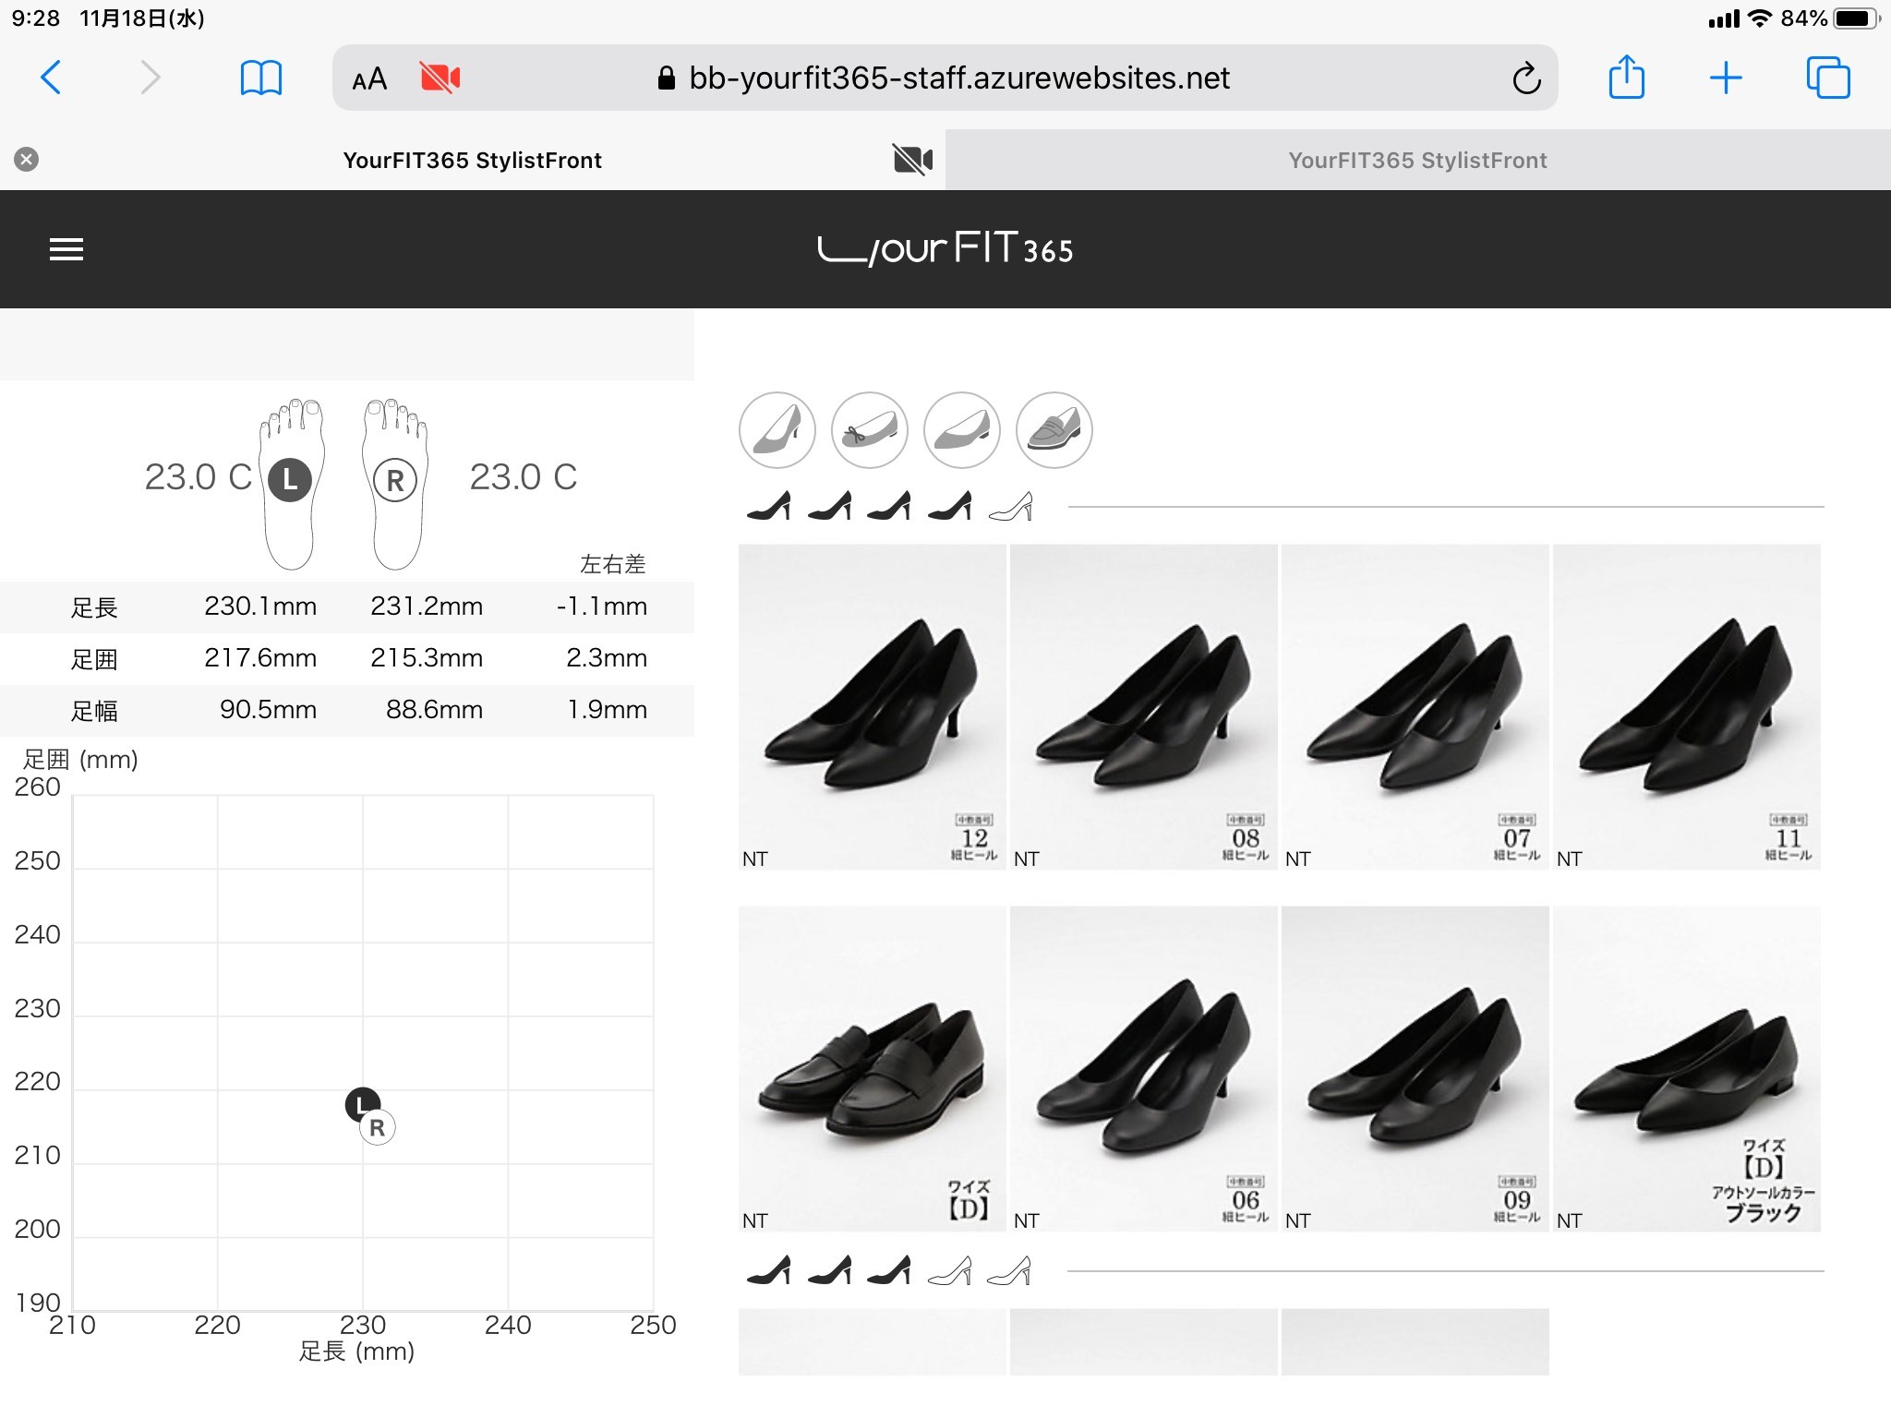The width and height of the screenshot is (1891, 1418).
Task: Close the active YourFIT365 StylistFront tab
Action: [27, 160]
